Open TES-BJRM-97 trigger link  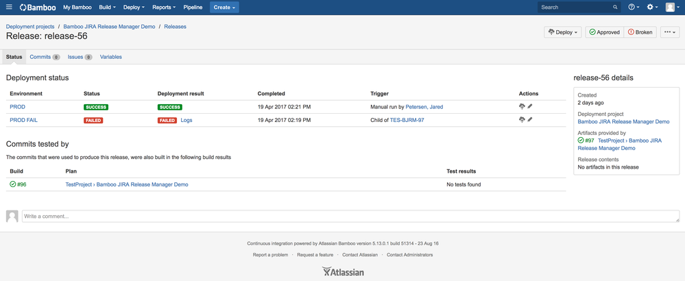[x=407, y=121]
